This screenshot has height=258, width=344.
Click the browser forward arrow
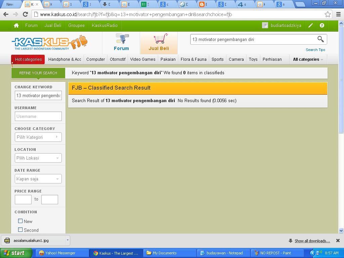point(15,14)
